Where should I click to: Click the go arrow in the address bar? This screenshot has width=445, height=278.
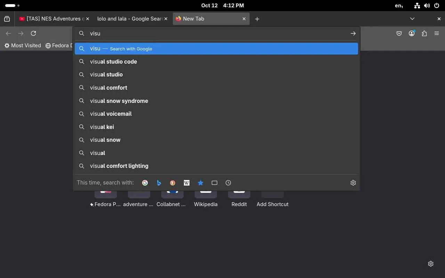(353, 33)
